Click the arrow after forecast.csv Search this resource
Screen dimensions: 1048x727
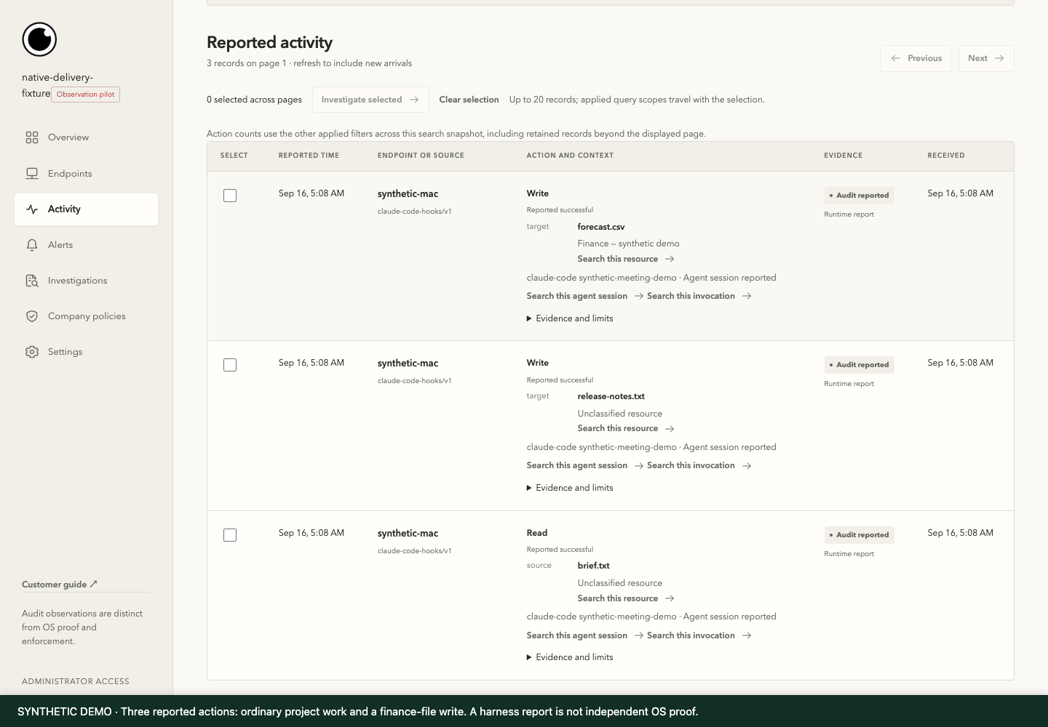(670, 259)
